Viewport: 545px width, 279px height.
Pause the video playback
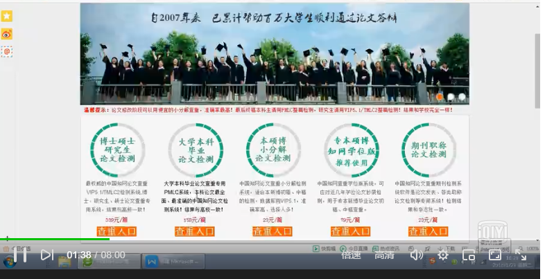tap(20, 255)
